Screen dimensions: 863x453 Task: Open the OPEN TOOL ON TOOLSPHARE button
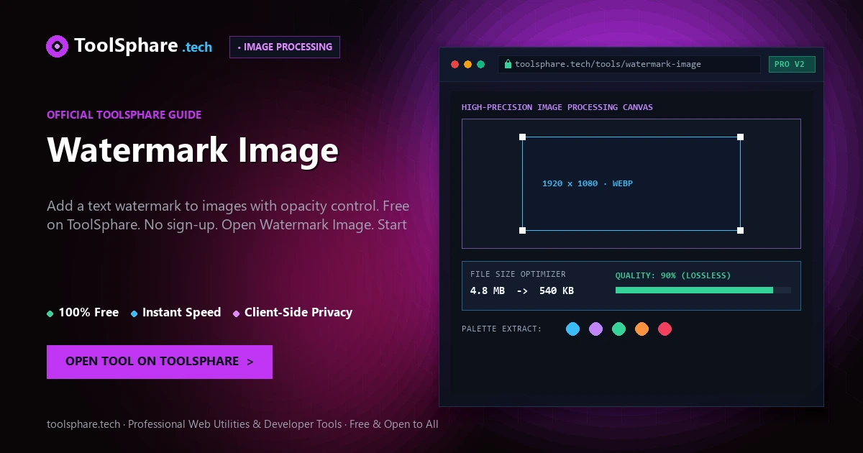(x=160, y=362)
